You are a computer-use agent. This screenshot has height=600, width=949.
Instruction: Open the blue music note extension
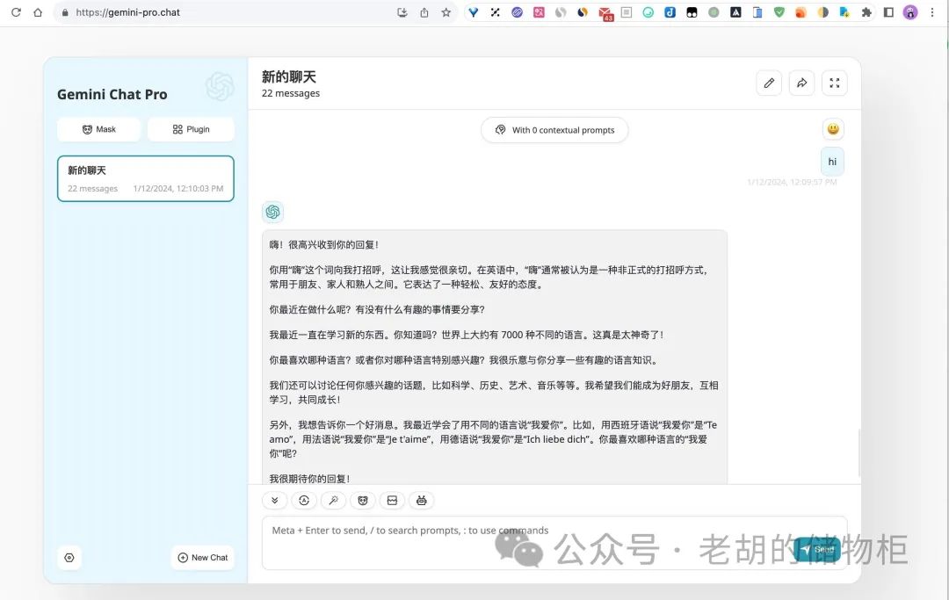click(670, 12)
